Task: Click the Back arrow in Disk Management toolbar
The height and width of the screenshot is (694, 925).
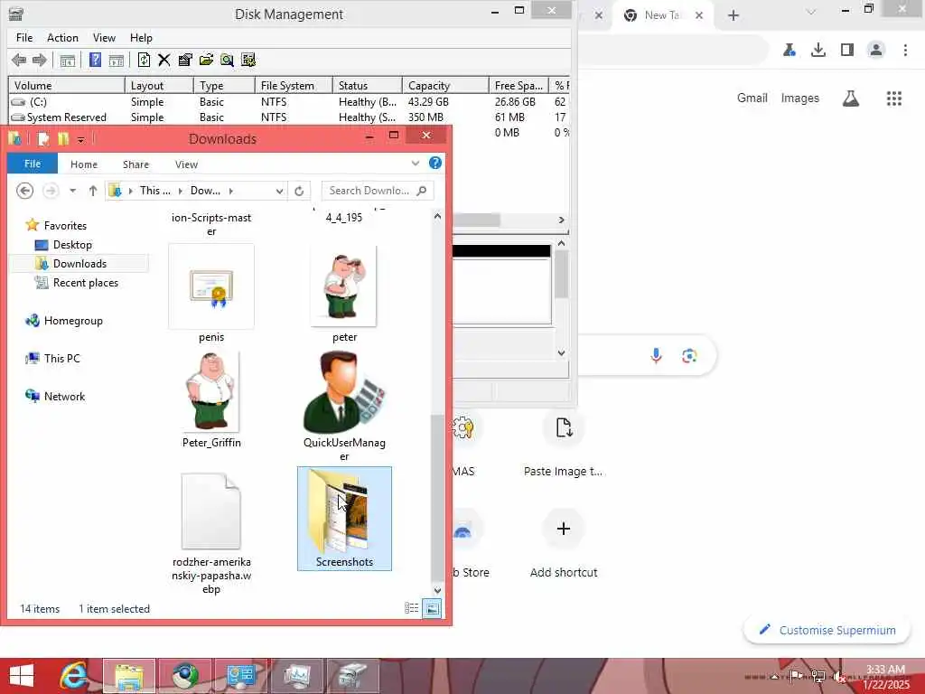Action: pos(19,60)
